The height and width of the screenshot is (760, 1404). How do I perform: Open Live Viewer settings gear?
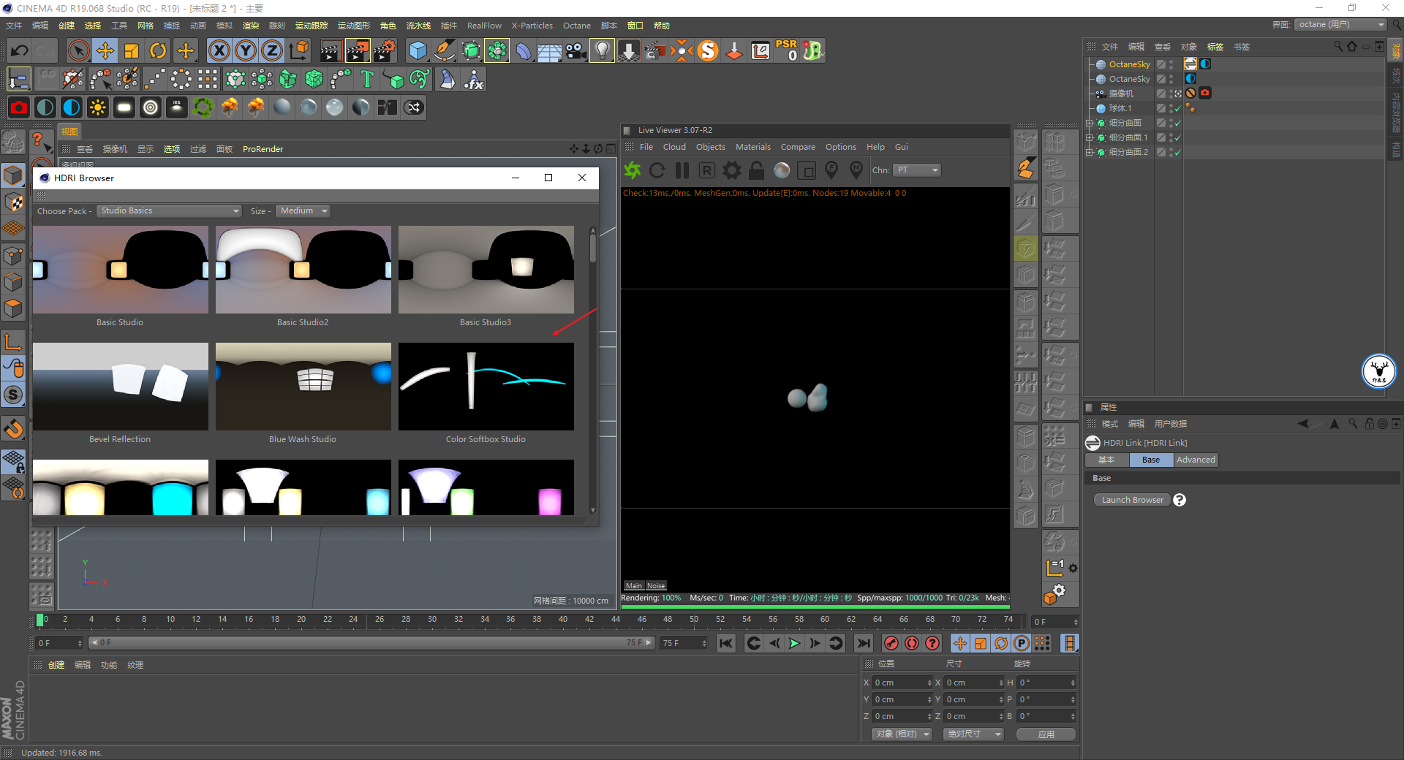click(x=732, y=170)
